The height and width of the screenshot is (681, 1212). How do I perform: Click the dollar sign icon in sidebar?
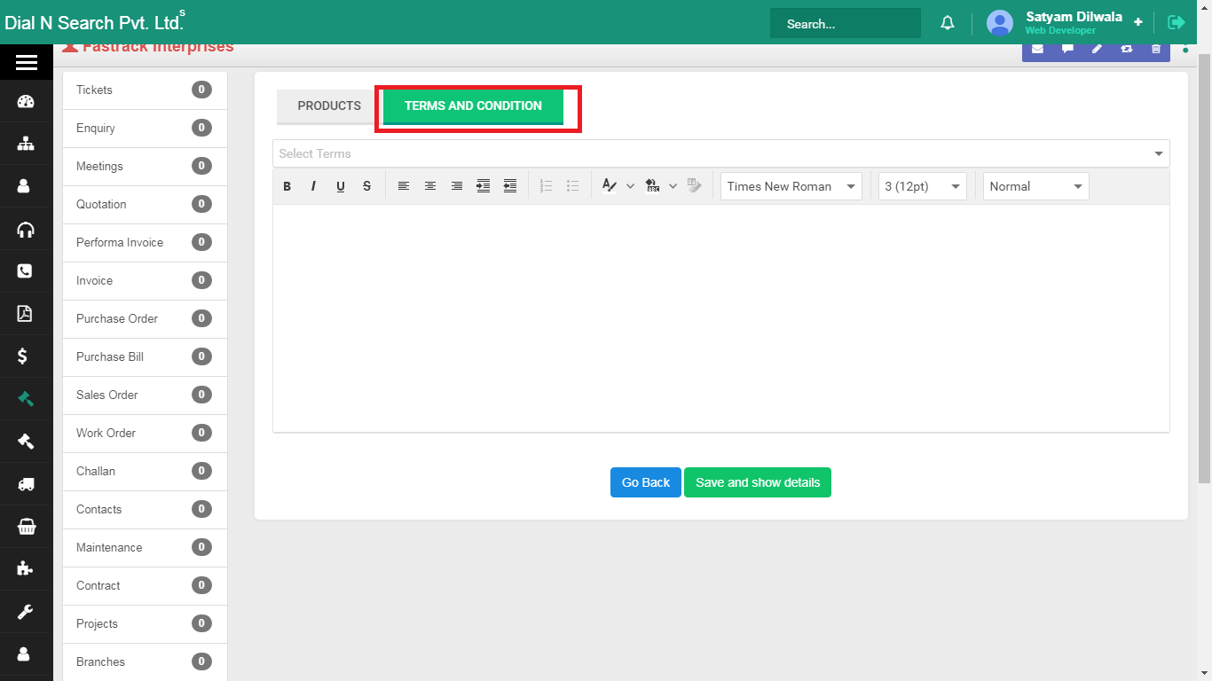(26, 356)
